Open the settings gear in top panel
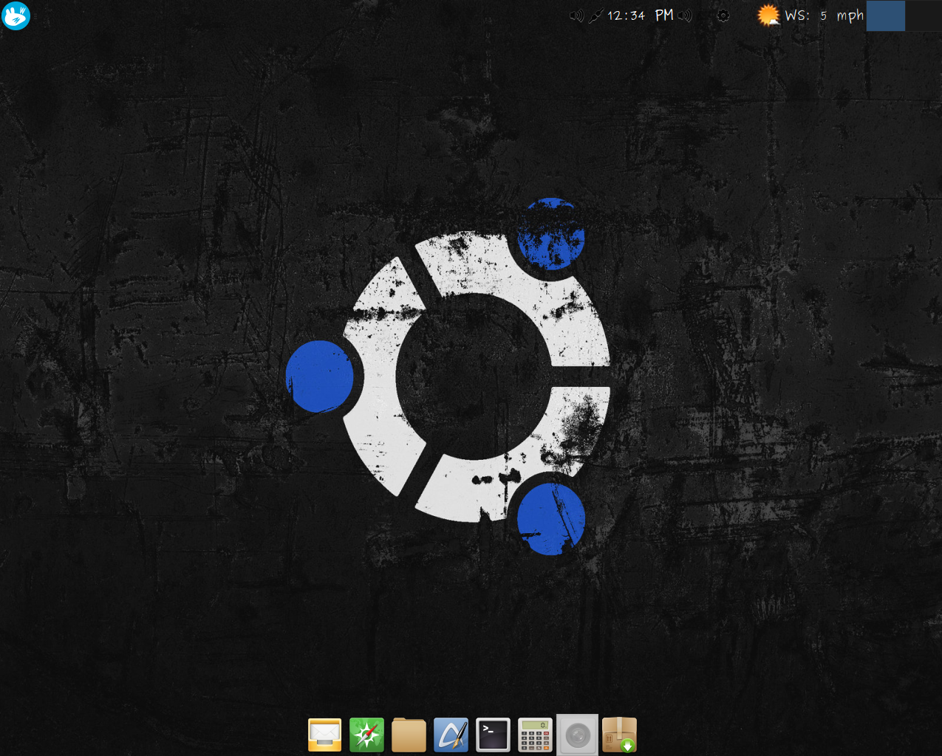Image resolution: width=942 pixels, height=756 pixels. [x=723, y=16]
